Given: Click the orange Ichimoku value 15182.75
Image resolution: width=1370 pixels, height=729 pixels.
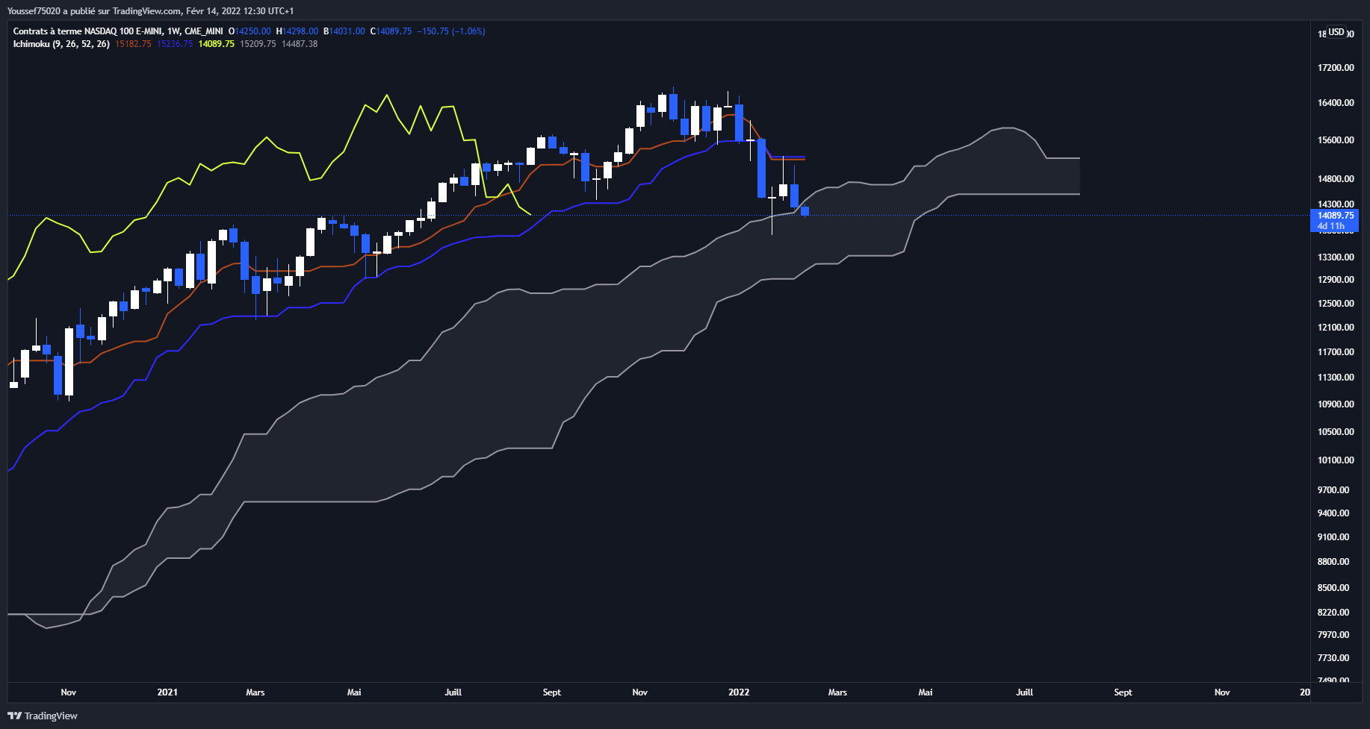Looking at the screenshot, I should click(133, 44).
